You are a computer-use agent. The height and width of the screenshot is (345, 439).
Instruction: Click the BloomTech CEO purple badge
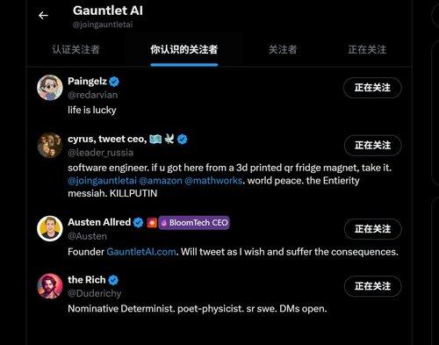pyautogui.click(x=194, y=223)
